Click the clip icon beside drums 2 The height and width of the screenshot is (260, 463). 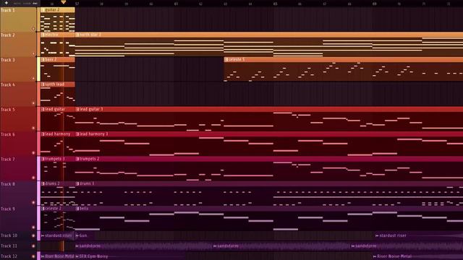43,183
